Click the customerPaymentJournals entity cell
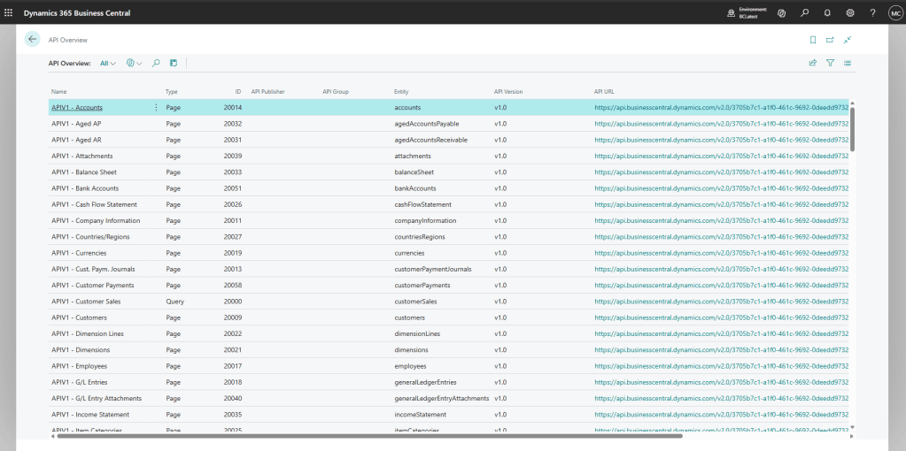906x451 pixels. click(x=432, y=269)
